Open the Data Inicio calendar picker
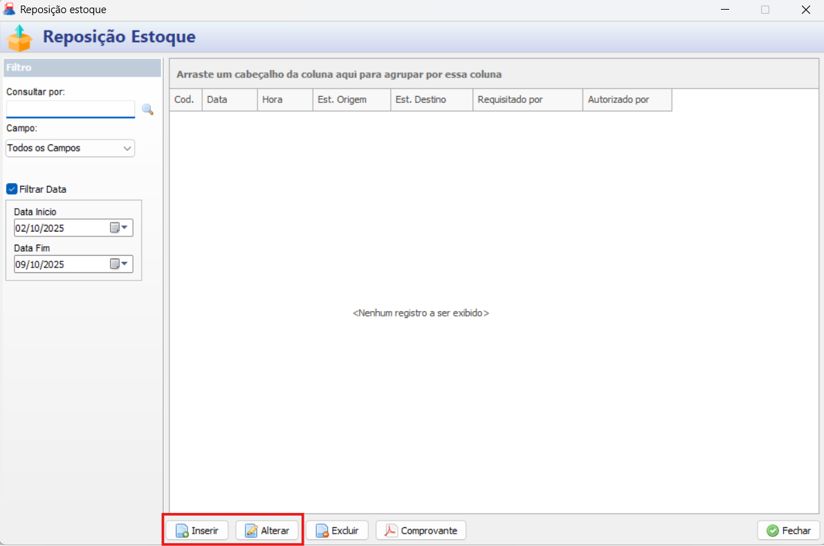Screen dimensions: 824x546 pos(120,228)
